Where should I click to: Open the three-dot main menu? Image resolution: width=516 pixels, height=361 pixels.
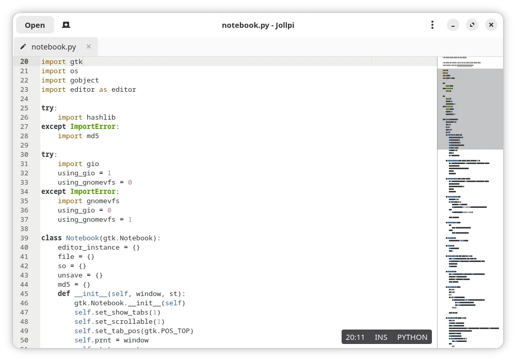432,25
